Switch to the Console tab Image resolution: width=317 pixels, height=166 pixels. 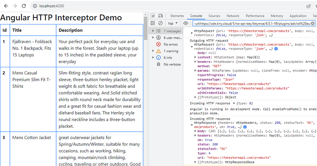coord(196,16)
